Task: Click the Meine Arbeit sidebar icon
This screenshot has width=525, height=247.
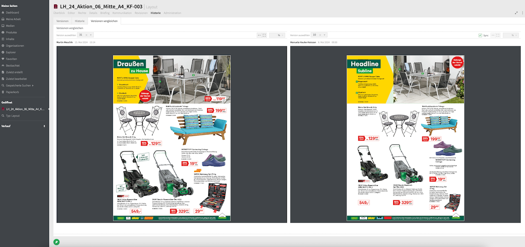Action: (3, 19)
